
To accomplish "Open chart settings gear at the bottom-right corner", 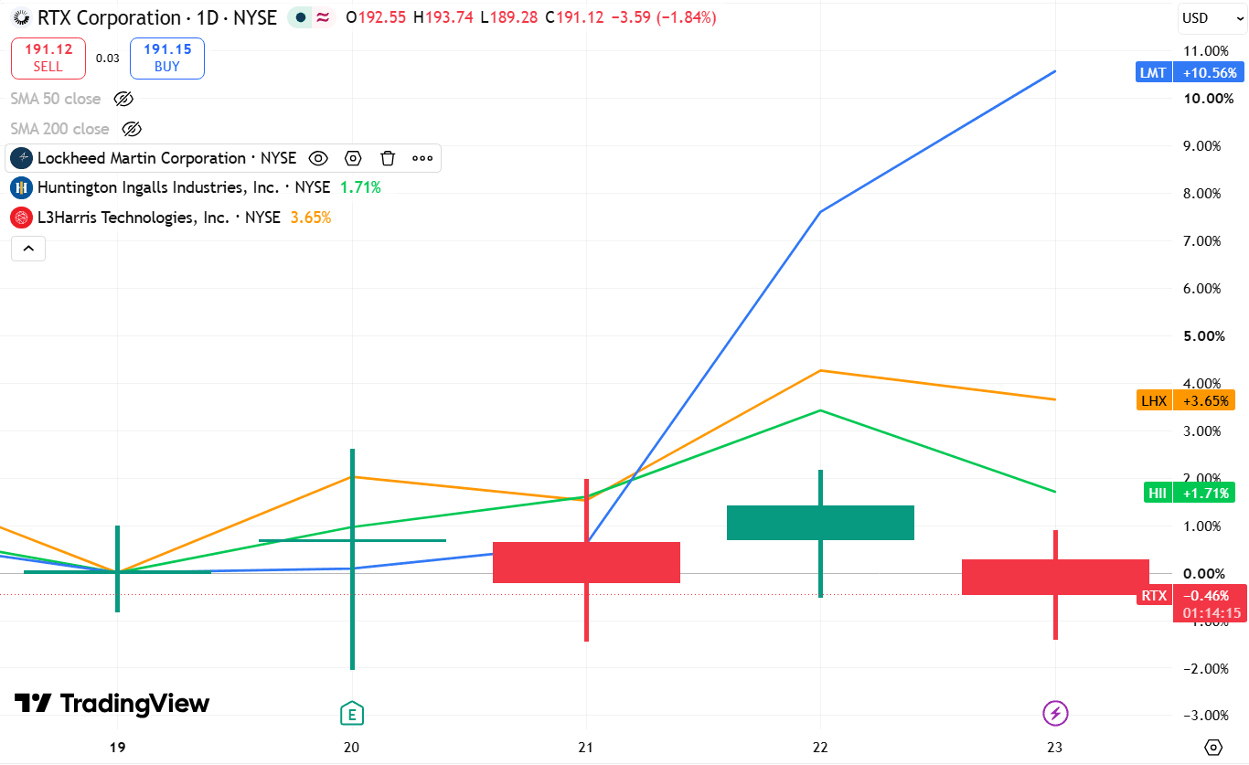I will click(x=1213, y=747).
